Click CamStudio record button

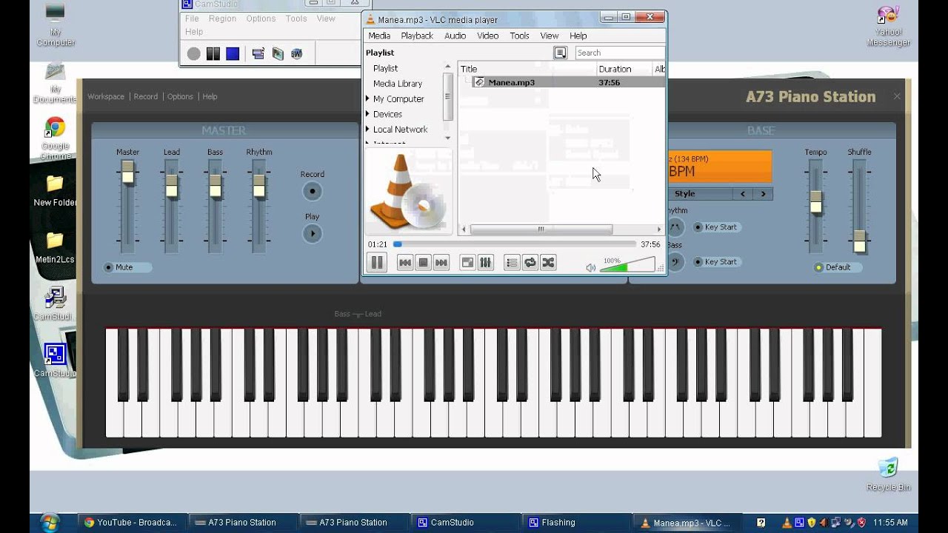point(193,53)
